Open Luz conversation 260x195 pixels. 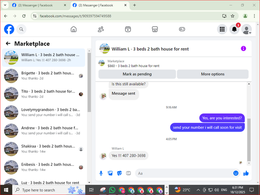pos(44,181)
